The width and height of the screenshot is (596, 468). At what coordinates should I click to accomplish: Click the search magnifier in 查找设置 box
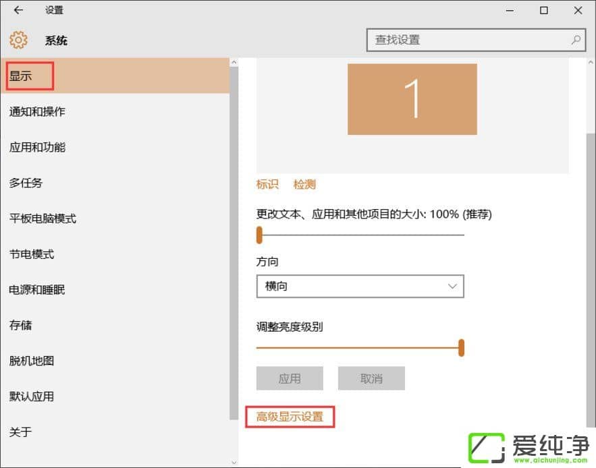tap(575, 40)
